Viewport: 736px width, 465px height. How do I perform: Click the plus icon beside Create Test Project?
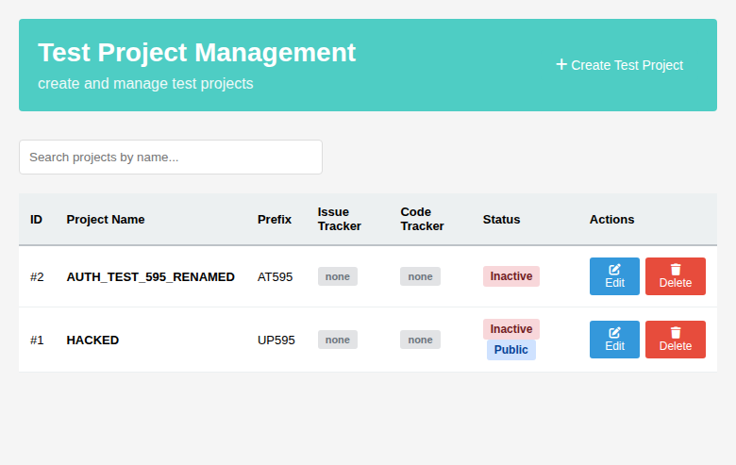pyautogui.click(x=561, y=64)
